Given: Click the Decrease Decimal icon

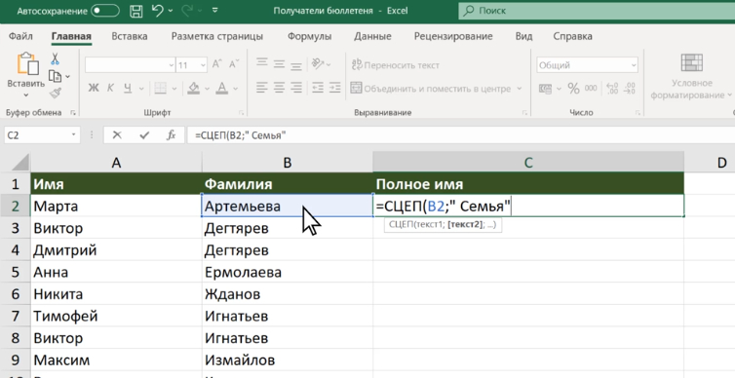Looking at the screenshot, I should coord(629,88).
